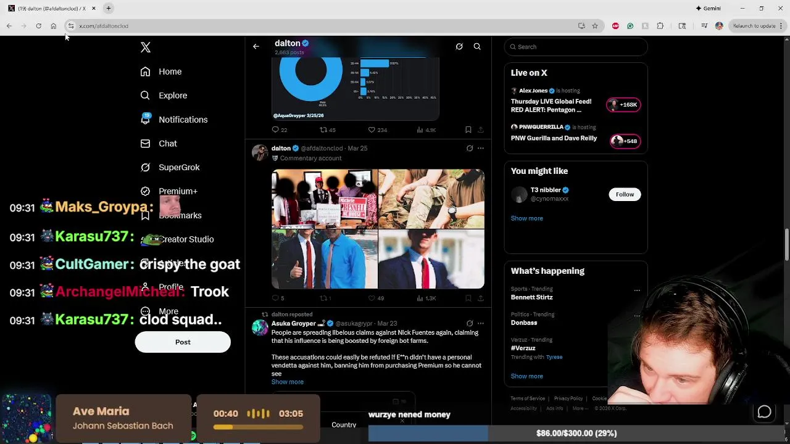Click the Explore magnifier icon
Viewport: 790px width, 444px height.
145,96
